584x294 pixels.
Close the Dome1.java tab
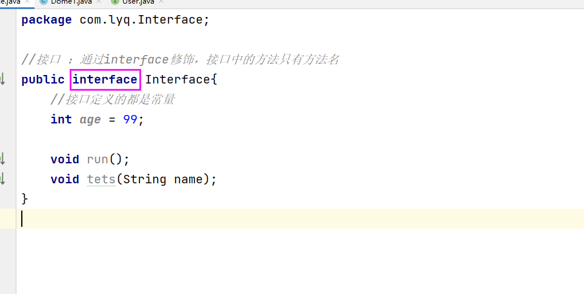coord(98,2)
